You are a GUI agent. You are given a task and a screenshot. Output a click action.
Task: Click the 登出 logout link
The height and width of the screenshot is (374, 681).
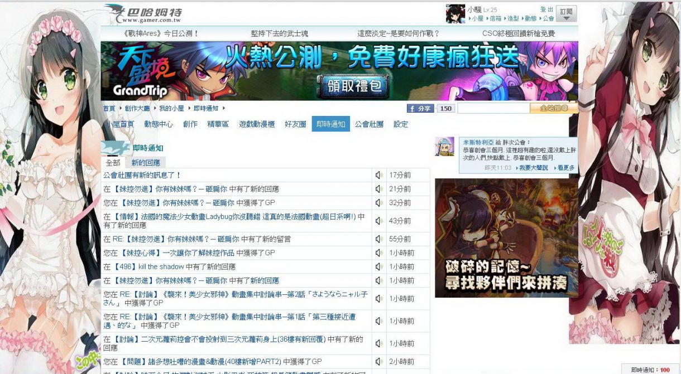pos(547,9)
